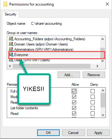This screenshot has width=112, height=139.
Task: Click the Everyone group icon
Action: tap(11, 54)
